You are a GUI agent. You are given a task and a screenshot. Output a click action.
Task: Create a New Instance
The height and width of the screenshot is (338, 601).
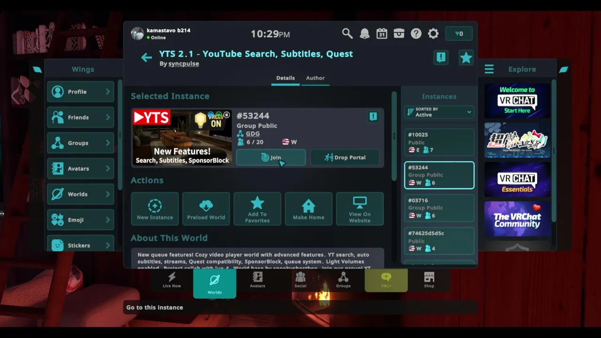[155, 209]
